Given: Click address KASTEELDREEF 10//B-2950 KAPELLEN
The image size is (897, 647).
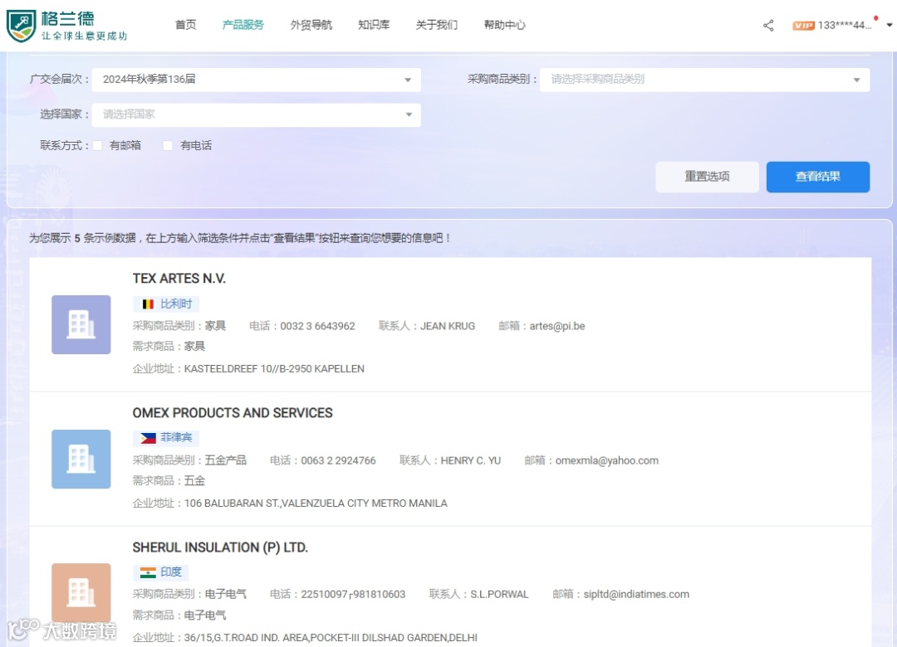Looking at the screenshot, I should (x=274, y=368).
